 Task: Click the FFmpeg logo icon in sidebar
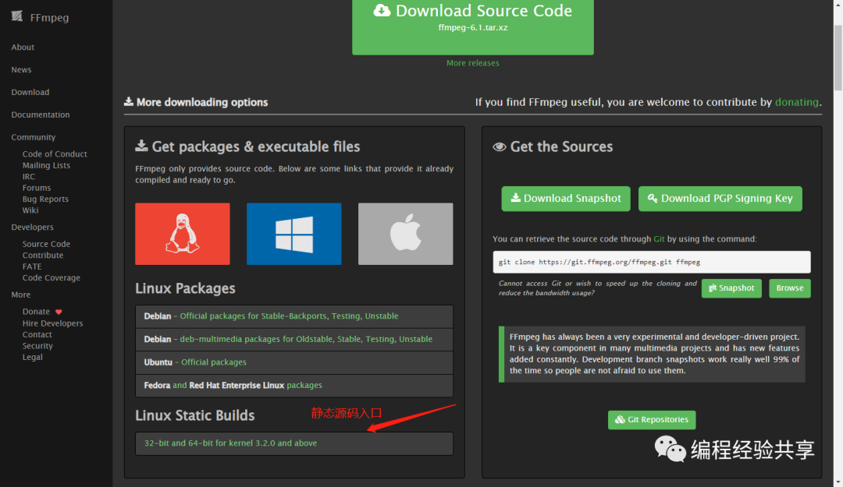click(17, 16)
